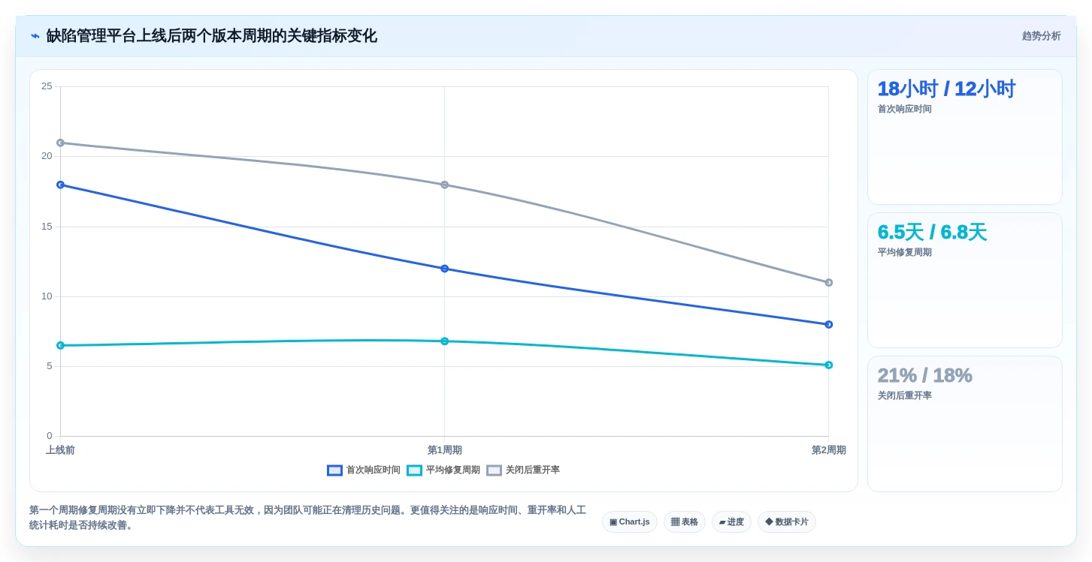Click the 平均修复周期 card caption

click(904, 253)
